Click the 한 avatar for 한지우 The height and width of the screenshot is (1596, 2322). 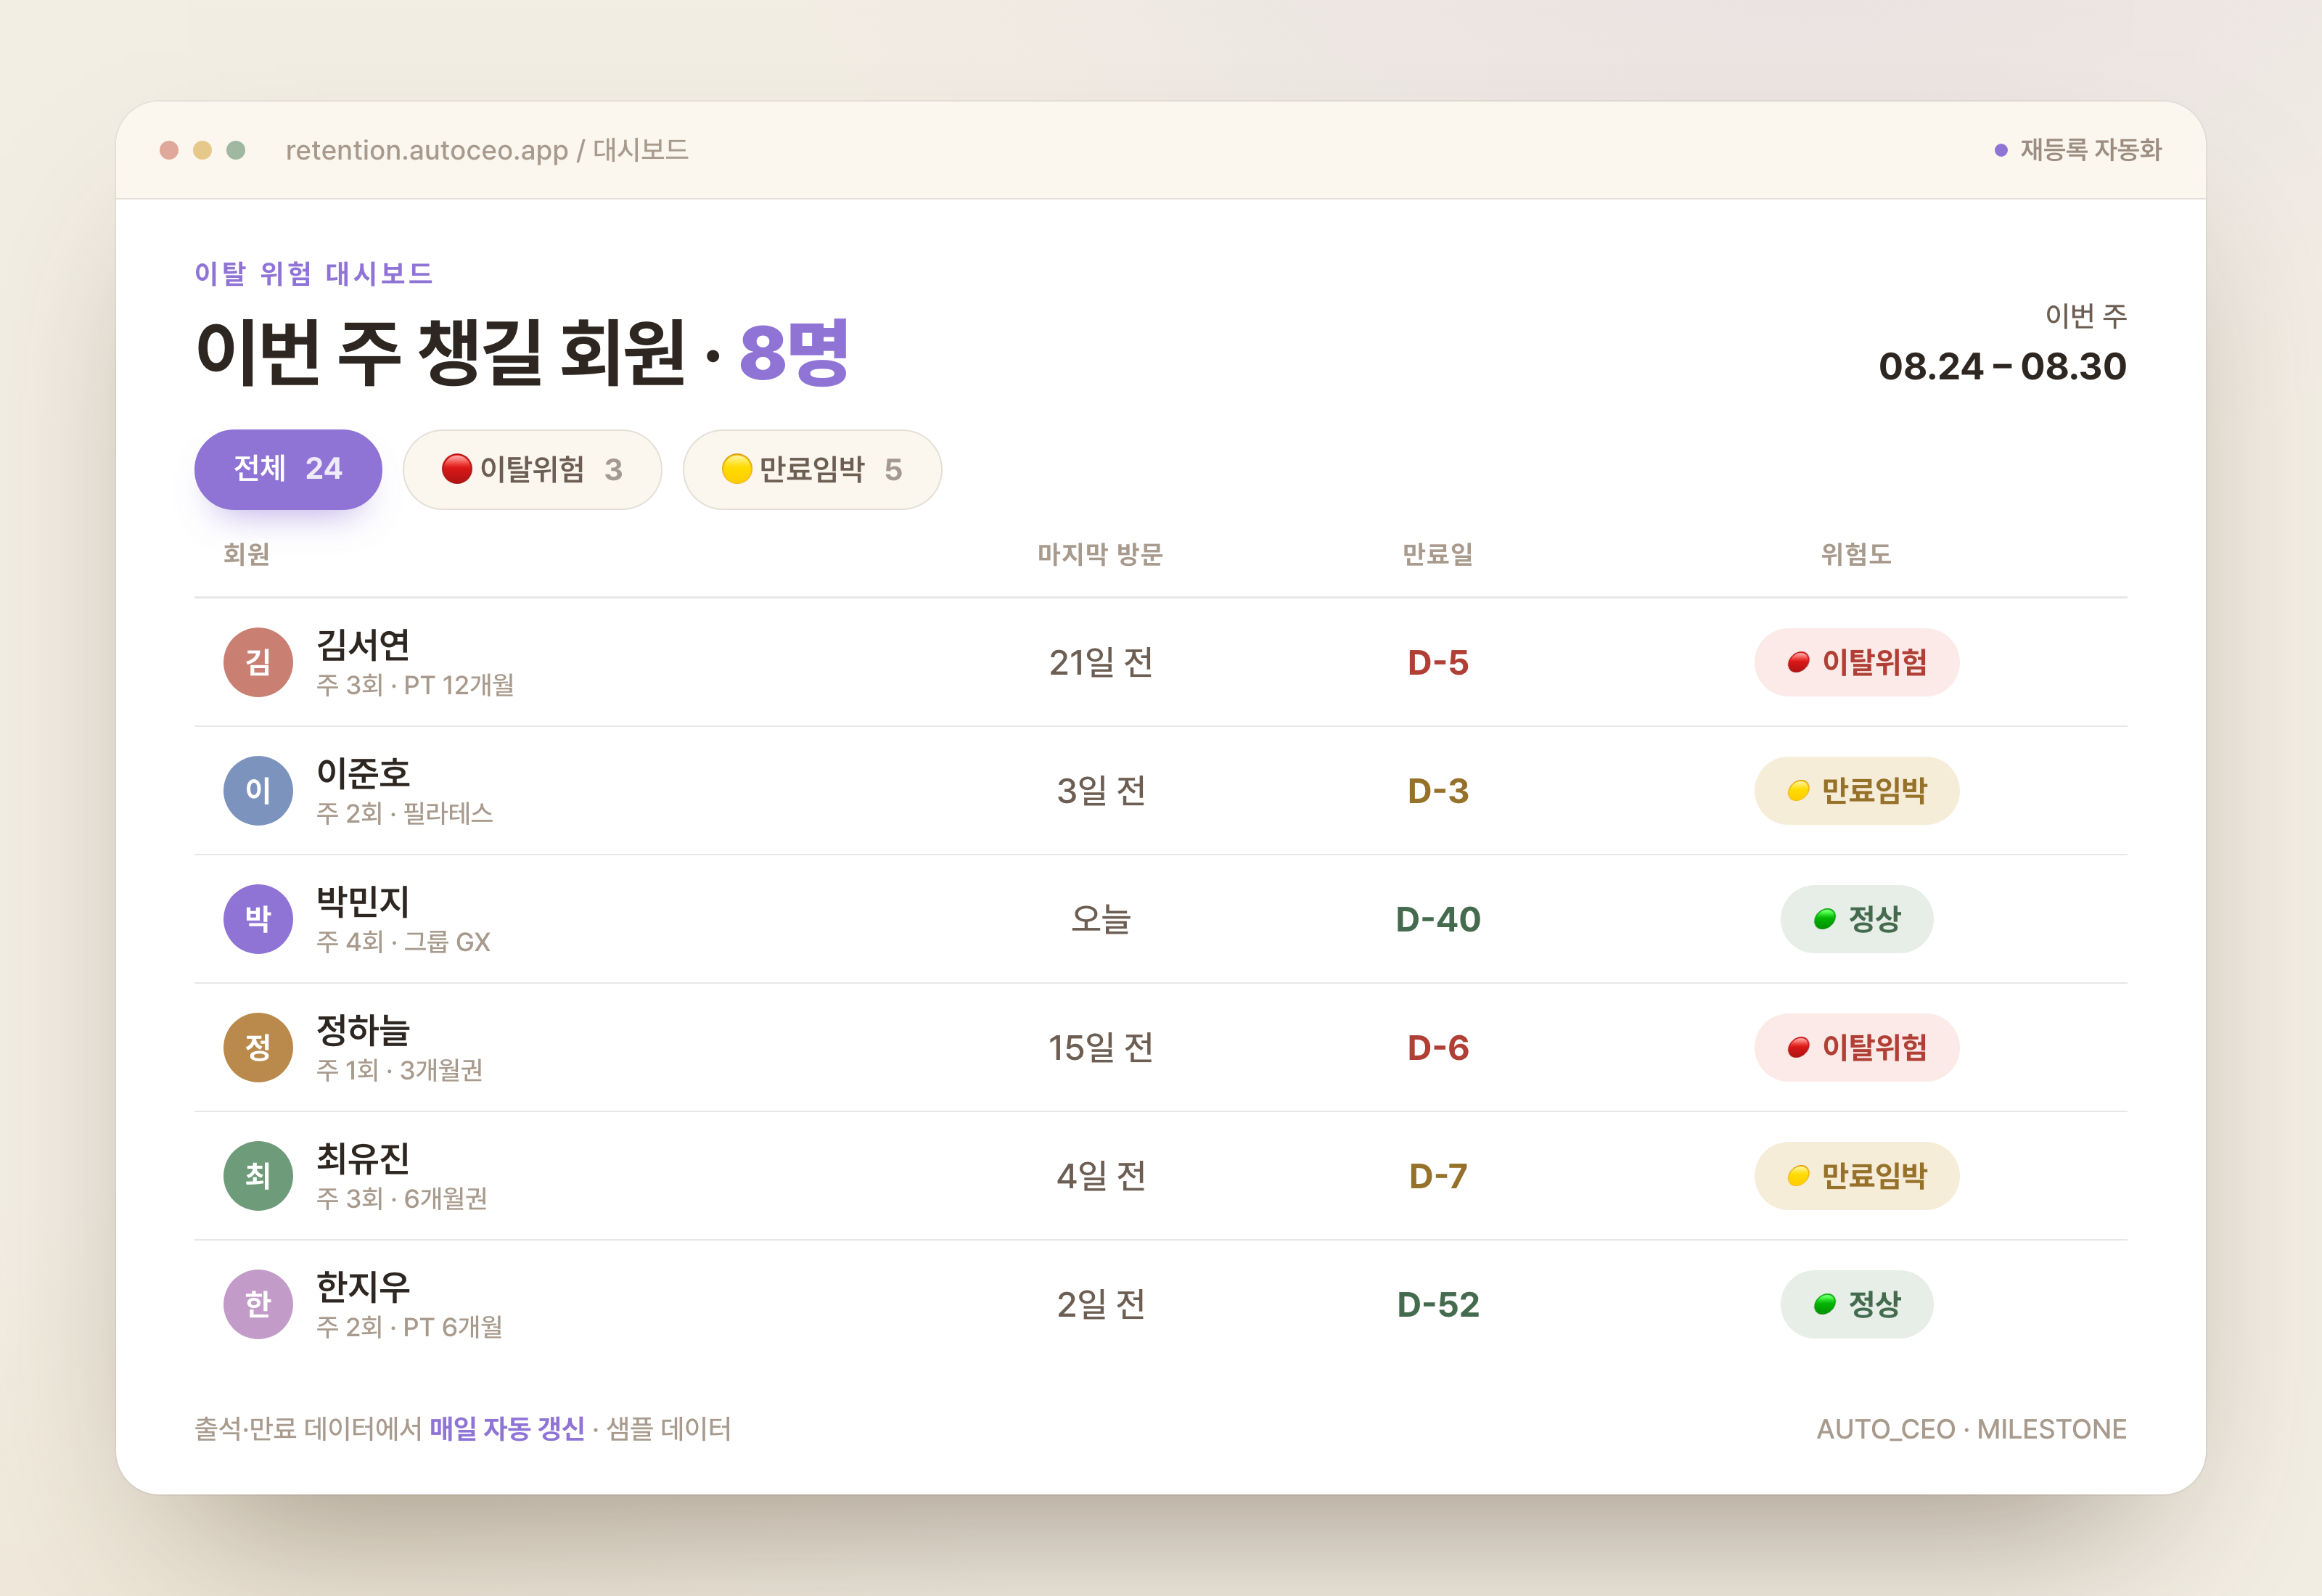coord(258,1304)
